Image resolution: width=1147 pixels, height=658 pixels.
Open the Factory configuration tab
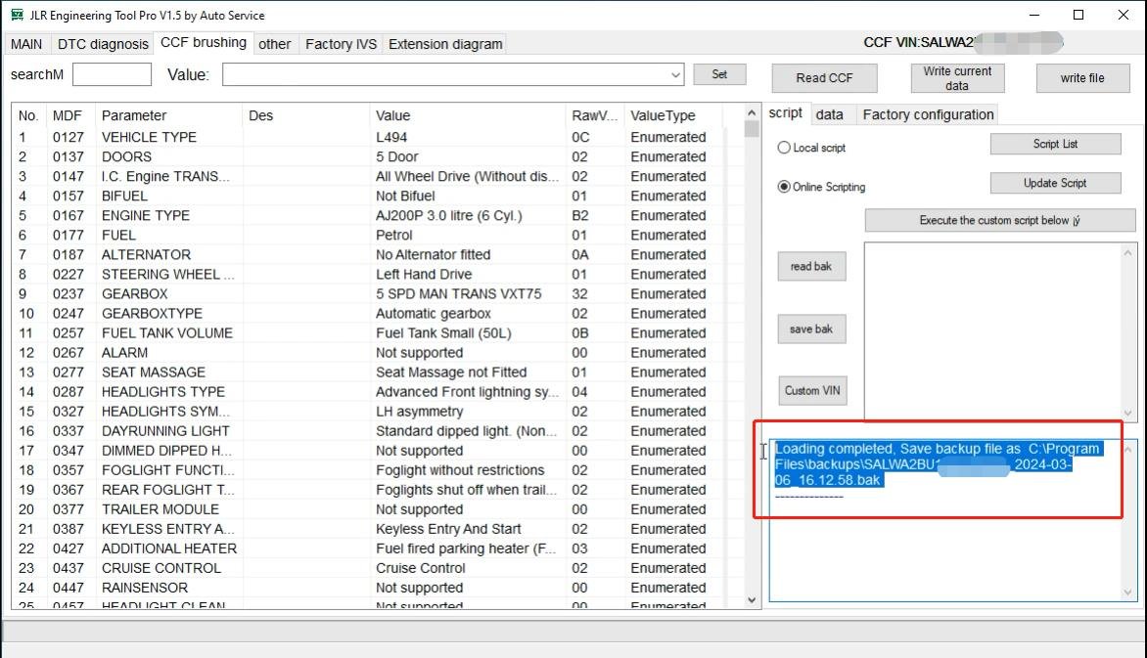(x=929, y=114)
